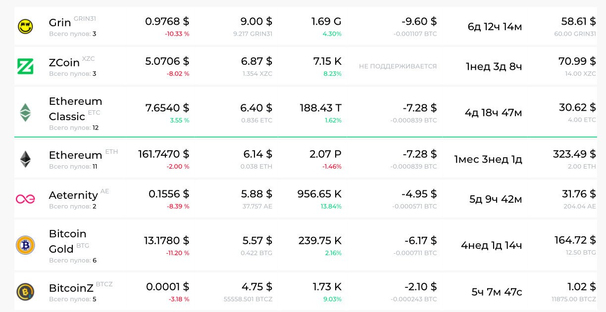
Task: Click ZCoin price 5.0706 $
Action: [167, 61]
